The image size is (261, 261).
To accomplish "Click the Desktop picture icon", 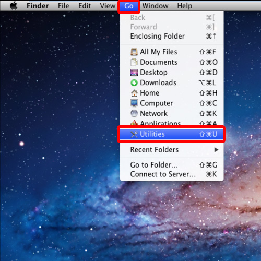I will click(134, 73).
